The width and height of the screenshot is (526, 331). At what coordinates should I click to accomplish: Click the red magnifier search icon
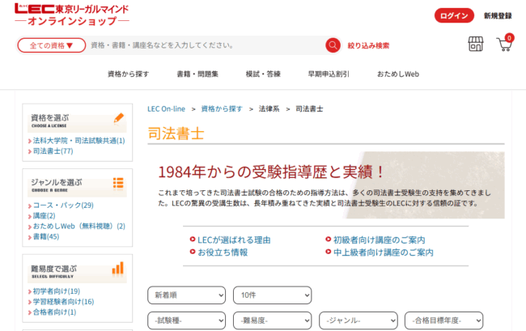[x=333, y=45]
